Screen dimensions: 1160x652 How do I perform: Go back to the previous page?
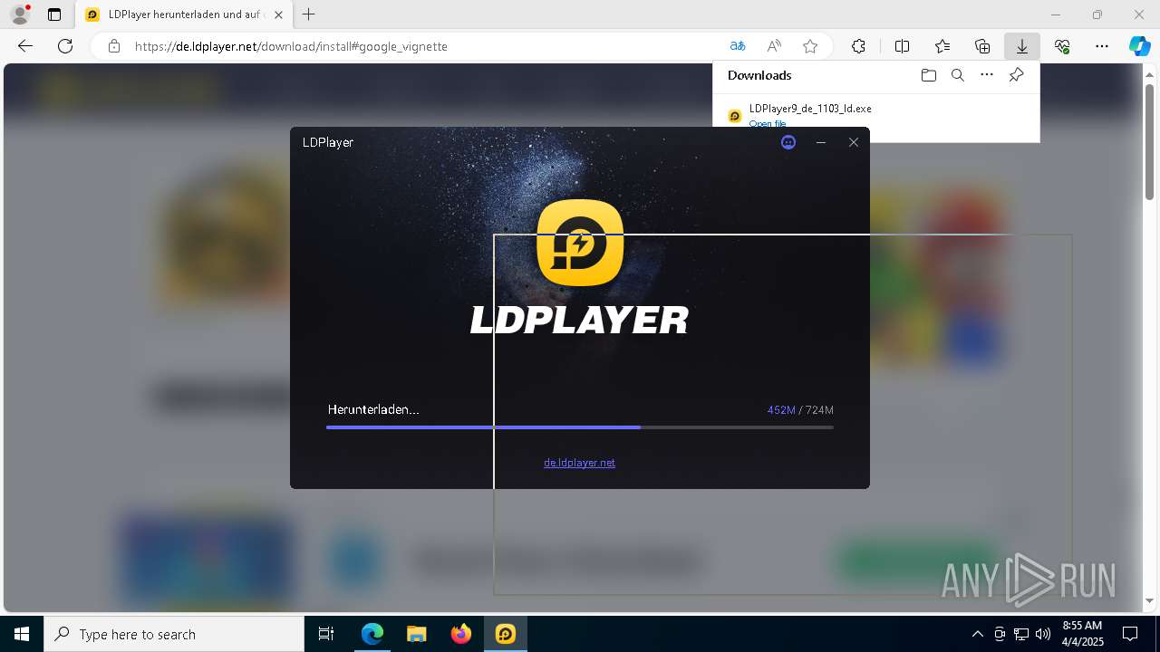25,46
